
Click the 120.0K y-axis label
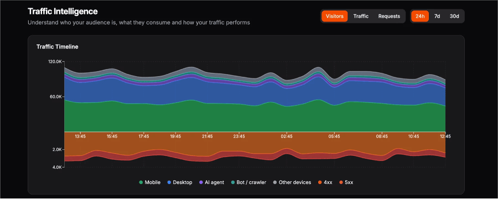(x=55, y=61)
